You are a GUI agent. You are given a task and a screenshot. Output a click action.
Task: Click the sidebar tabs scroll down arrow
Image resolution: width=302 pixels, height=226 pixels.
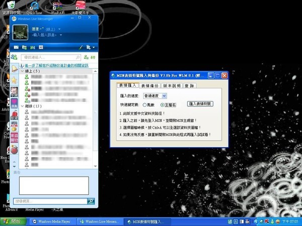(14, 166)
